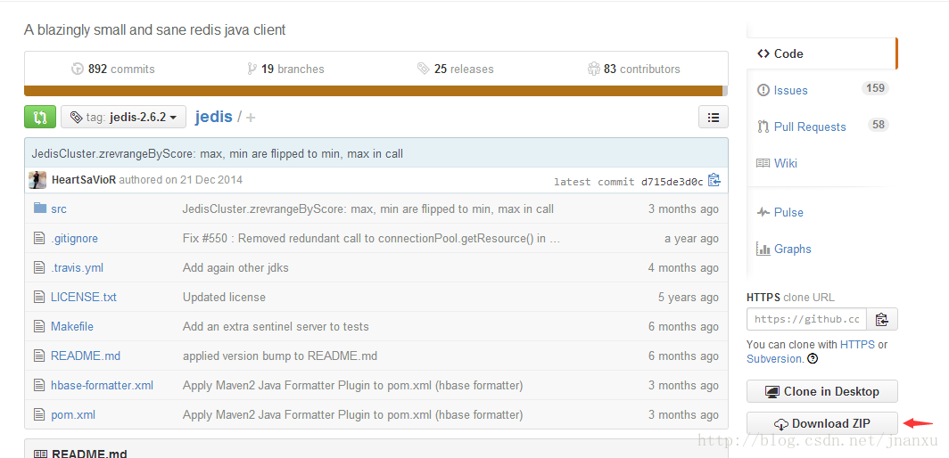Click 'a year ago' timestamp on .gitignore row
The height and width of the screenshot is (458, 949).
[x=691, y=239]
